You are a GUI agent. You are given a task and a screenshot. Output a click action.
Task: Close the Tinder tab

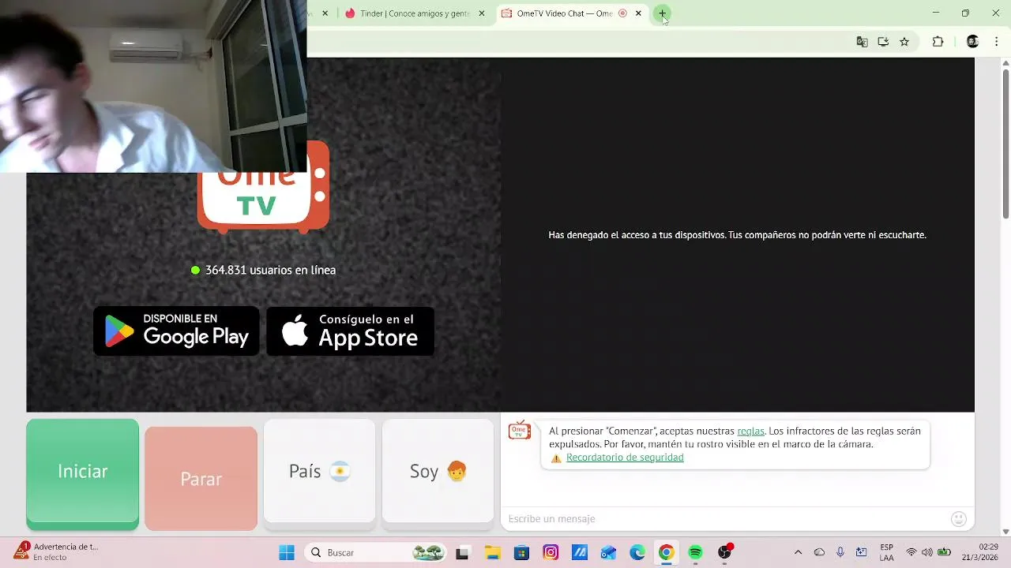coord(482,13)
